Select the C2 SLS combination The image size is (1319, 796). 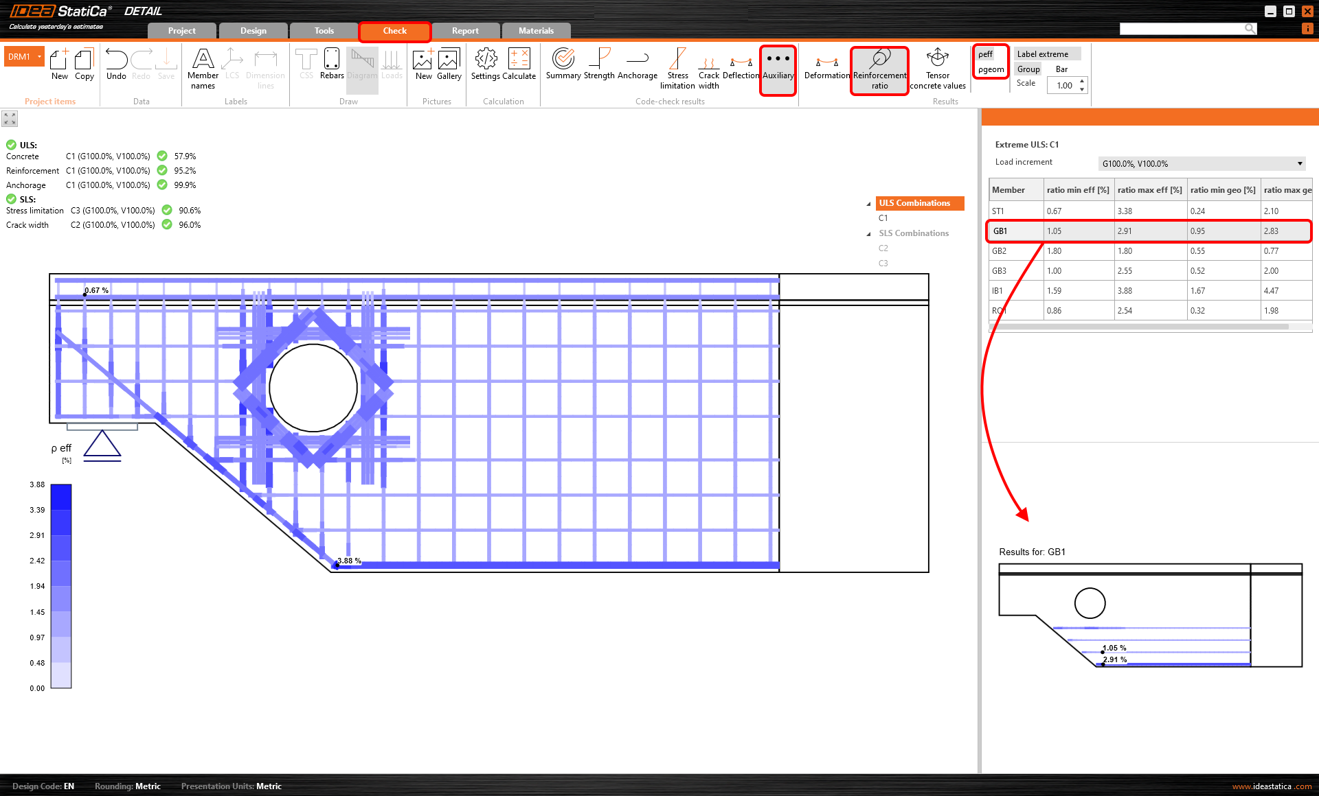pos(883,248)
